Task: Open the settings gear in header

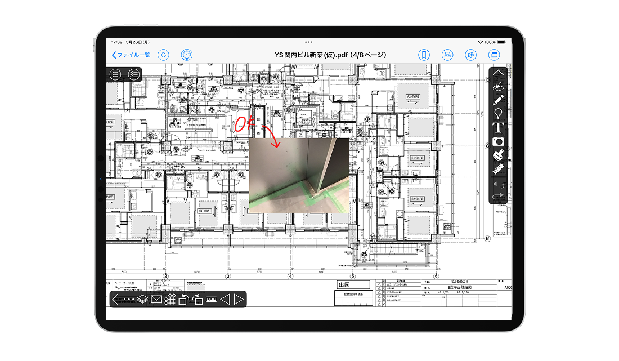Action: (x=470, y=55)
